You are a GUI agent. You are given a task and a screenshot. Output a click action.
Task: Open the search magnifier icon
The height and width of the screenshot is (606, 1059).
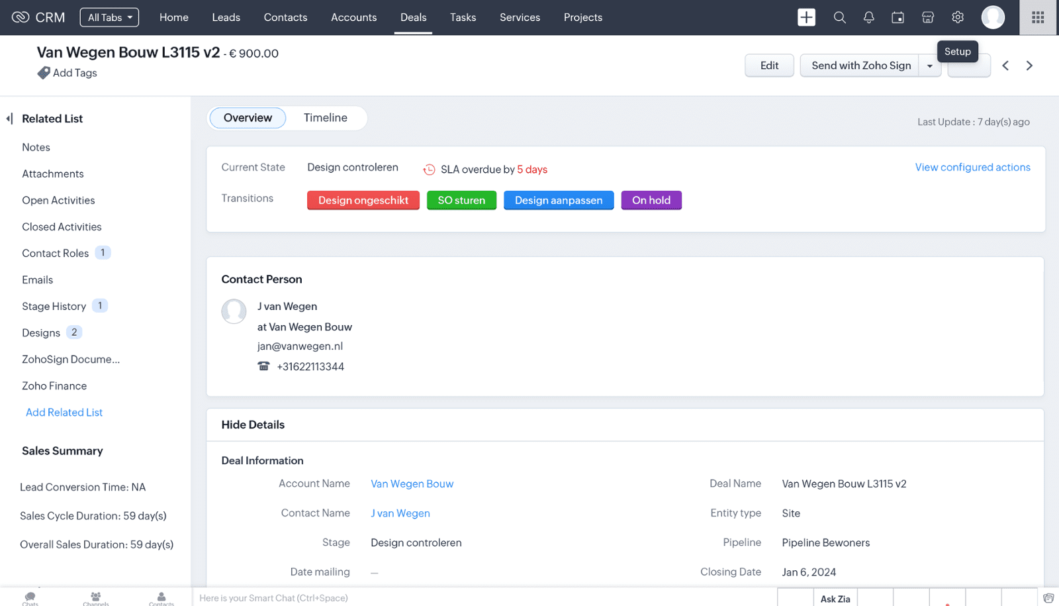839,17
